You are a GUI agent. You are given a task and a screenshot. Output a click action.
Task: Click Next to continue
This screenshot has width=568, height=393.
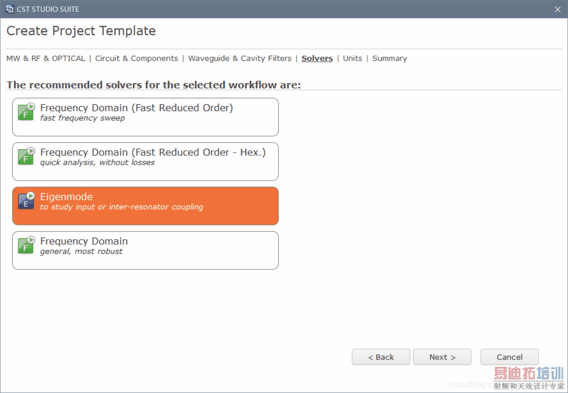(x=442, y=357)
